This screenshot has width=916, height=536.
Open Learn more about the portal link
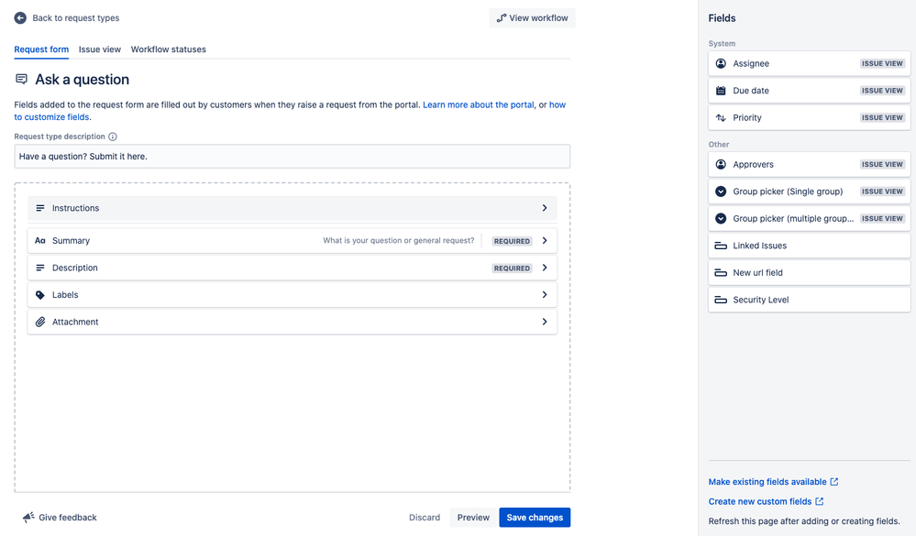479,105
